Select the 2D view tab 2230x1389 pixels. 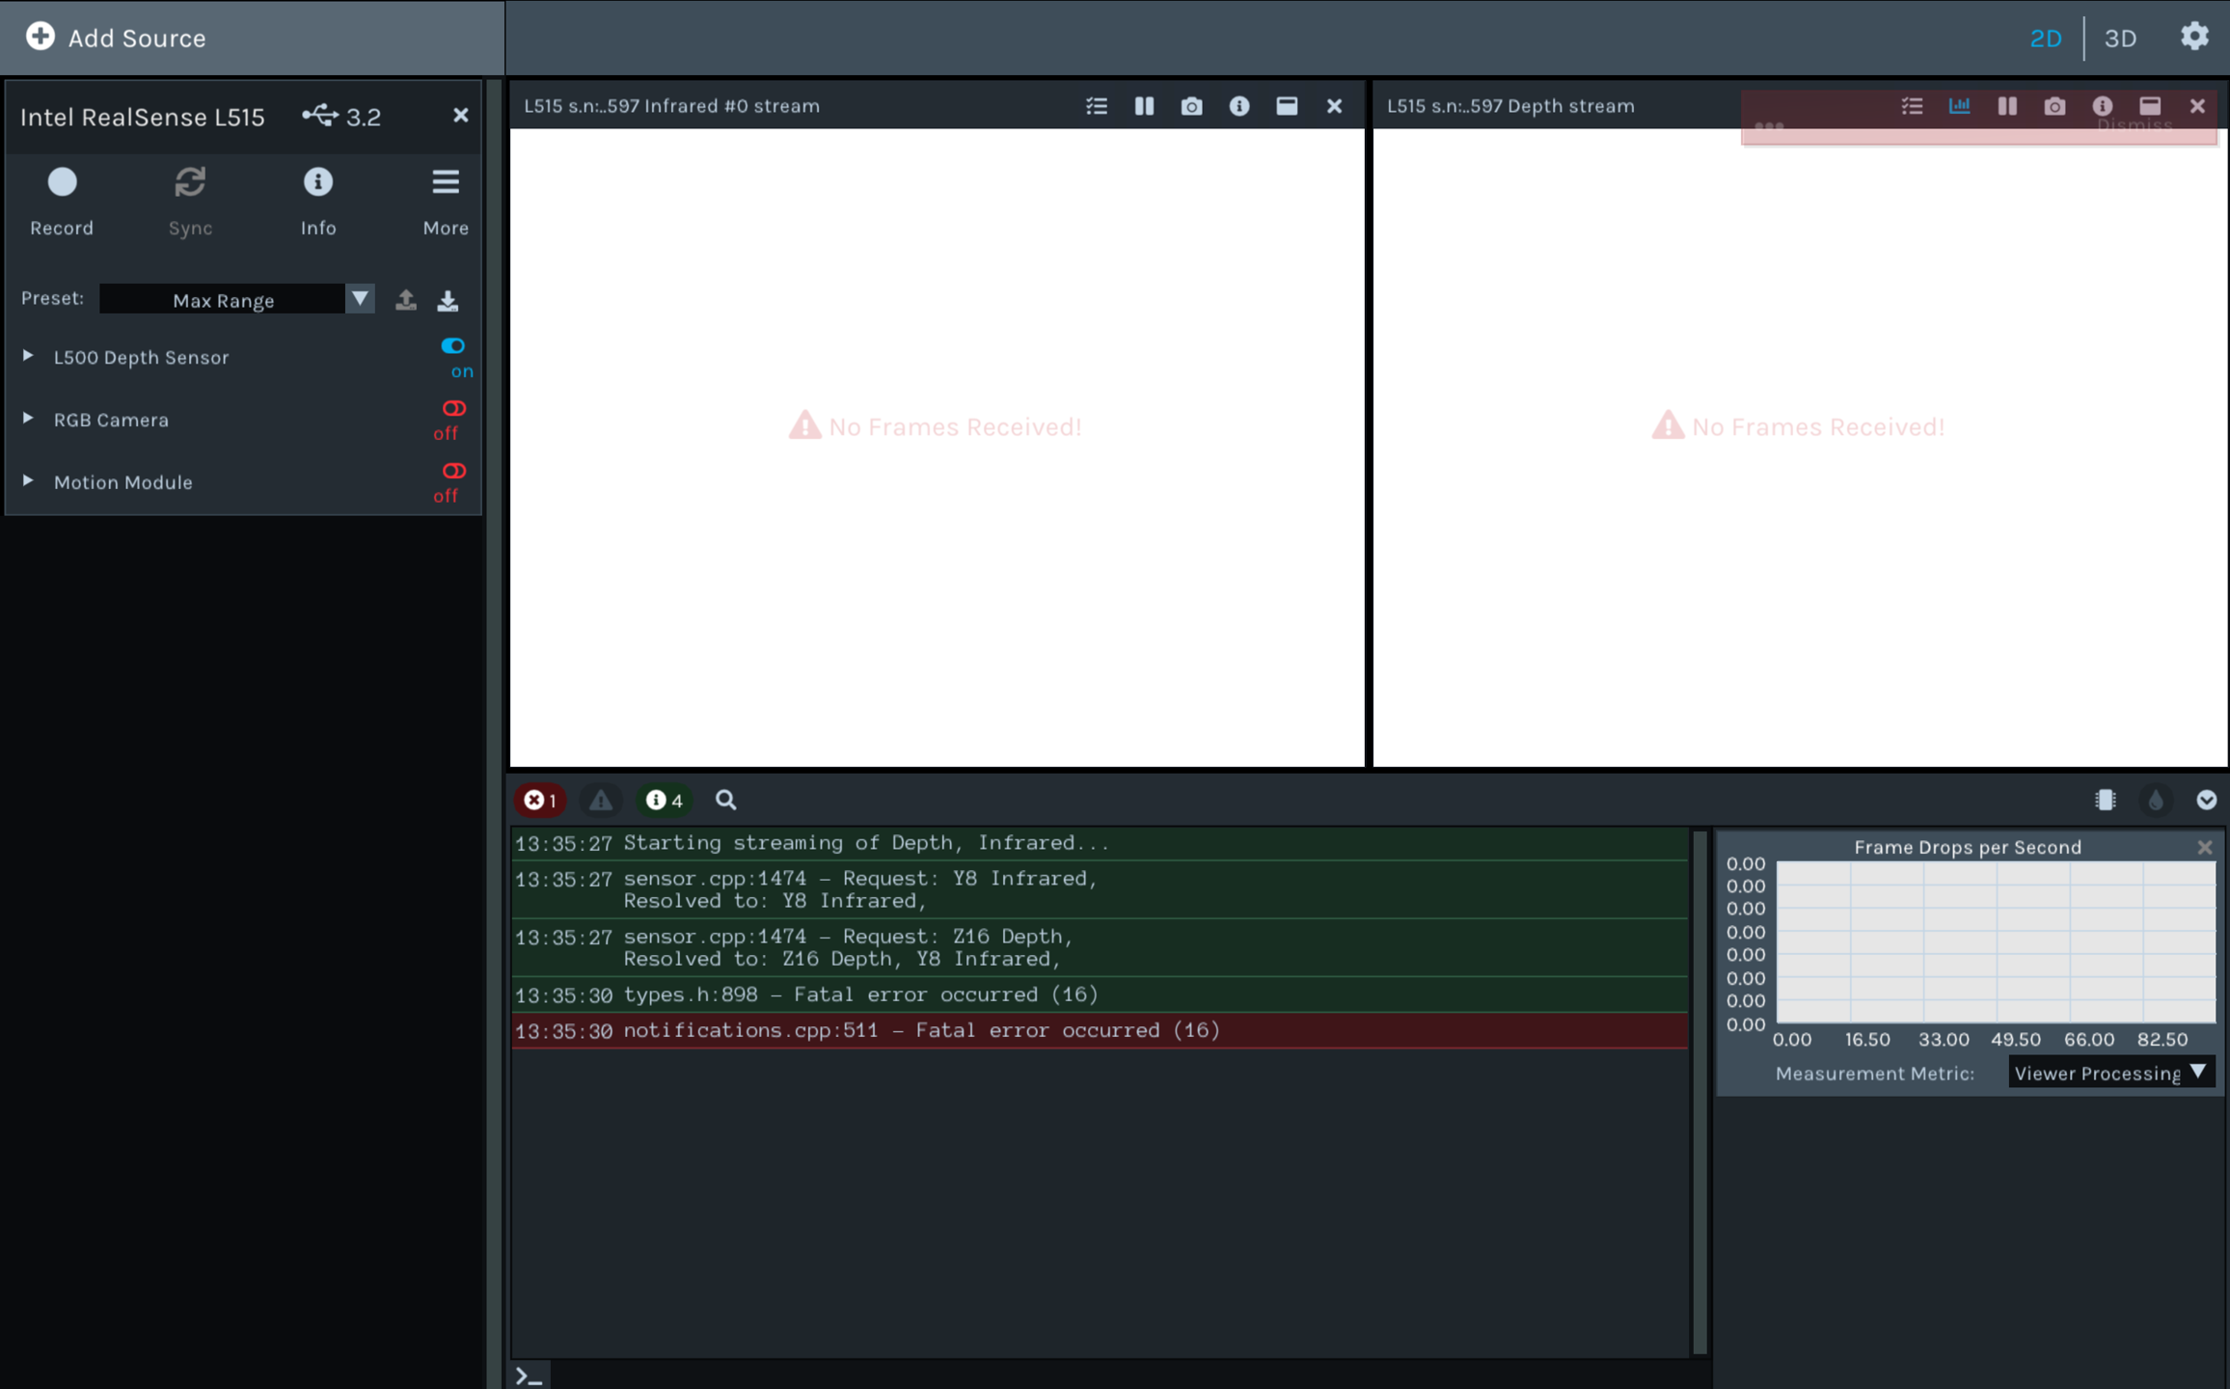point(2046,38)
